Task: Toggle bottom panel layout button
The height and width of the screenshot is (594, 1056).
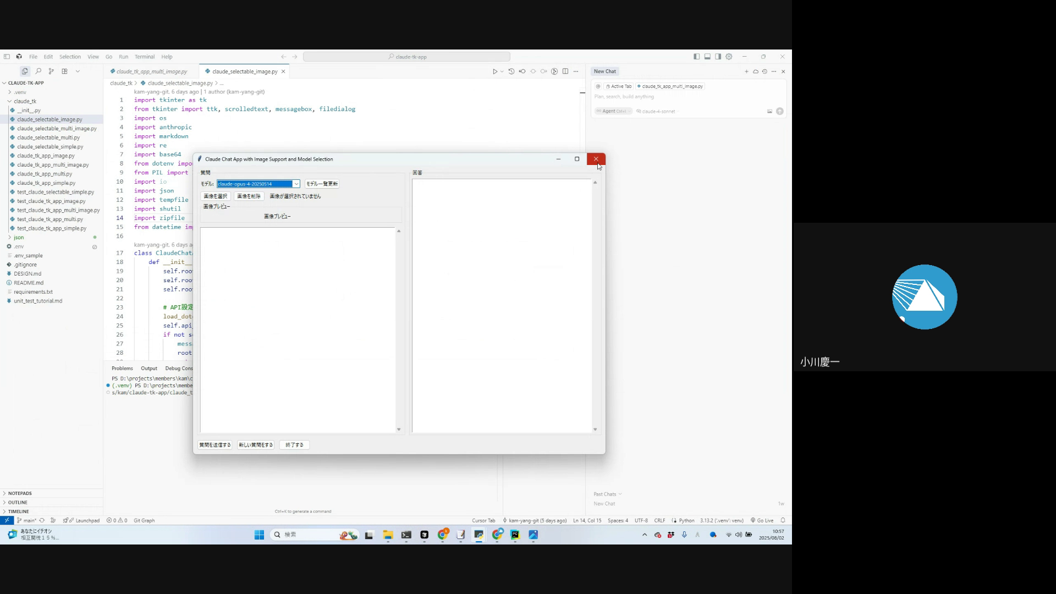Action: tap(707, 57)
